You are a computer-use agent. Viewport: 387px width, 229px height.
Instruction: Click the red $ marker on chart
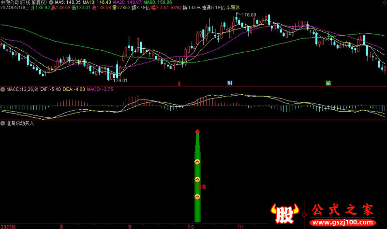point(179,83)
